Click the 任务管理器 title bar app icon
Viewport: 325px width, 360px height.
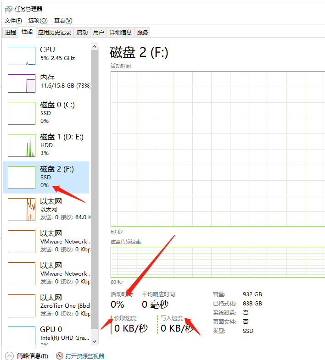[x=9, y=9]
